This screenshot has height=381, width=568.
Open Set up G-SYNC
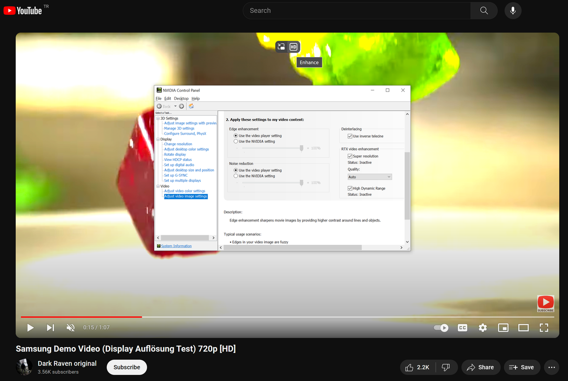pyautogui.click(x=176, y=175)
